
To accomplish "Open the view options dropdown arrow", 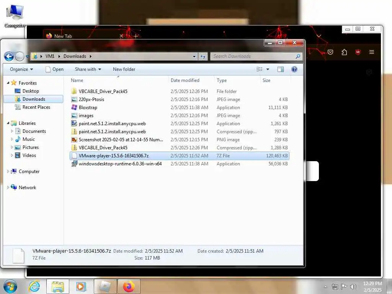I will click(x=268, y=69).
